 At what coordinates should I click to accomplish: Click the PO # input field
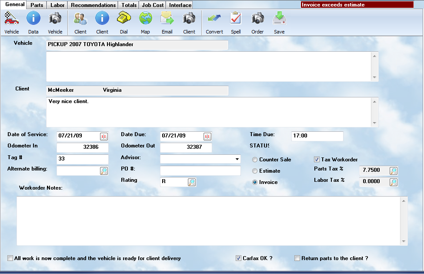pyautogui.click(x=200, y=171)
